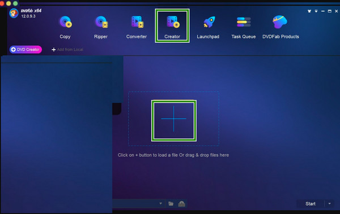Select the Creator module

coord(172,26)
